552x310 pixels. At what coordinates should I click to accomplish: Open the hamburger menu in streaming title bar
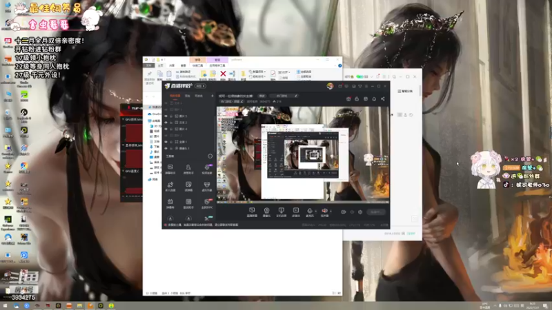tap(366, 86)
